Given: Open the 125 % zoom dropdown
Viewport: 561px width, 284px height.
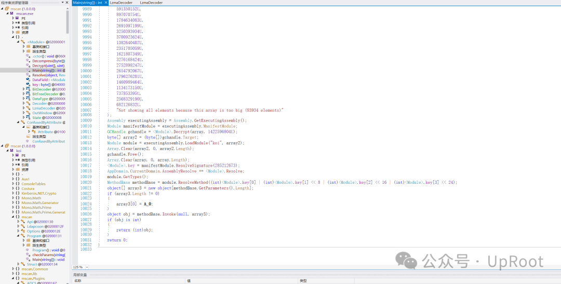Looking at the screenshot, I should click(87, 267).
